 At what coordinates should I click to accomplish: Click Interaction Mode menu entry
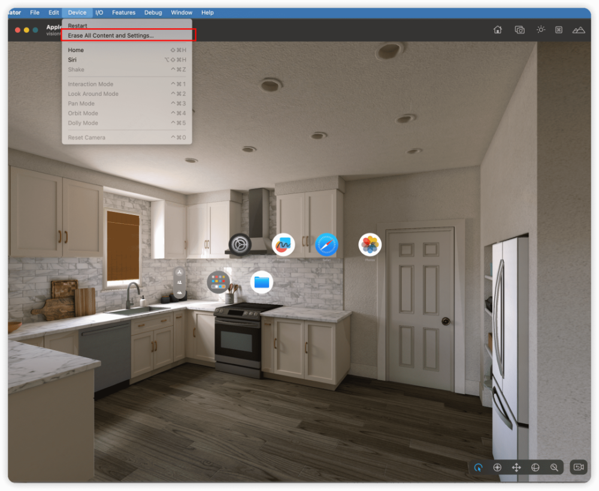point(127,84)
